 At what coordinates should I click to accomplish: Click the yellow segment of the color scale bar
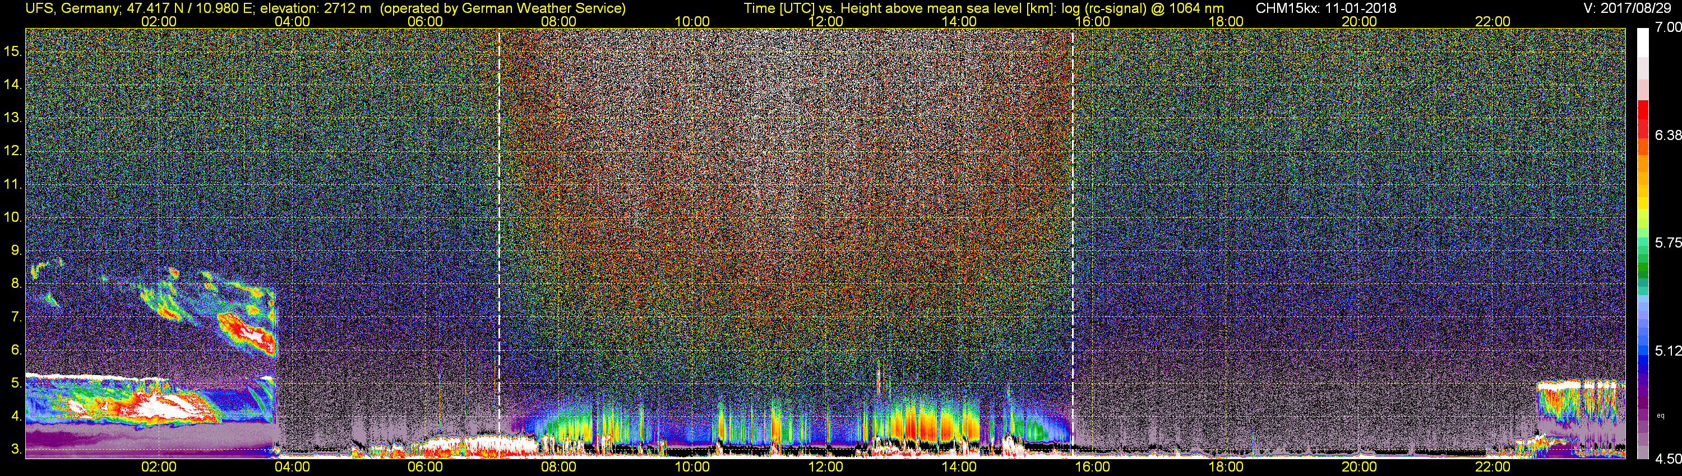1643,204
